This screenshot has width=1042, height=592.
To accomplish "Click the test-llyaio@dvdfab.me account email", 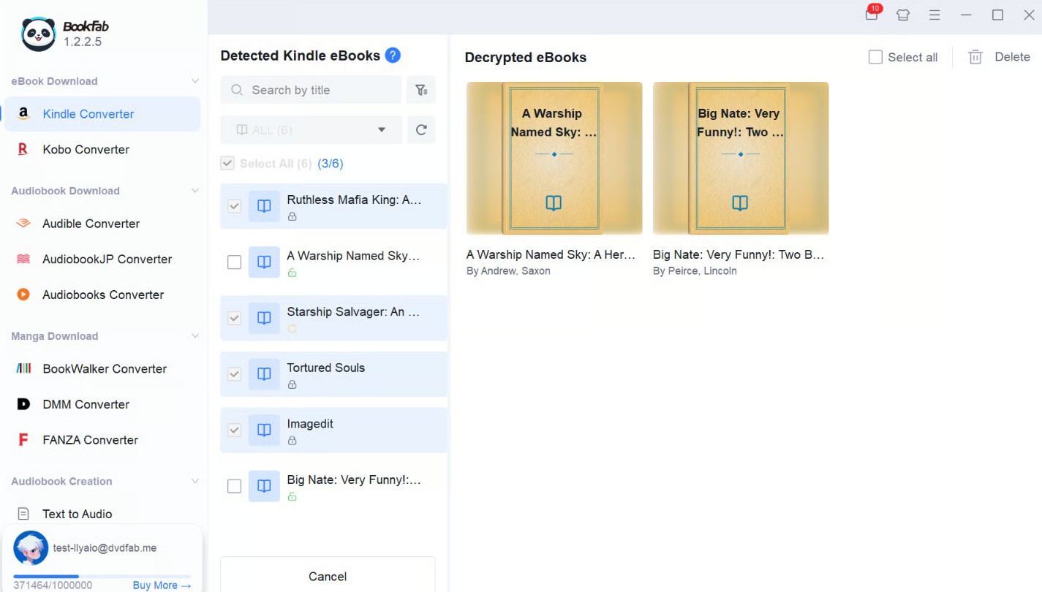I will pos(105,548).
